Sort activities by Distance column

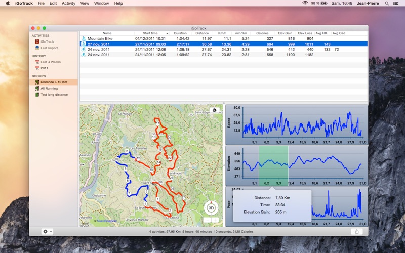tap(202, 33)
